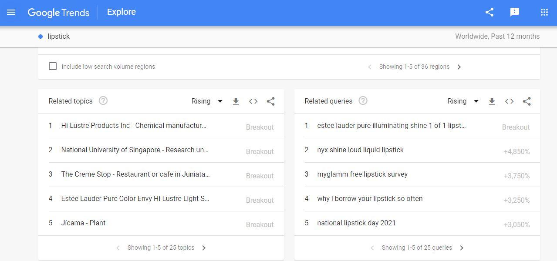Embed the Related queries widget

click(509, 101)
